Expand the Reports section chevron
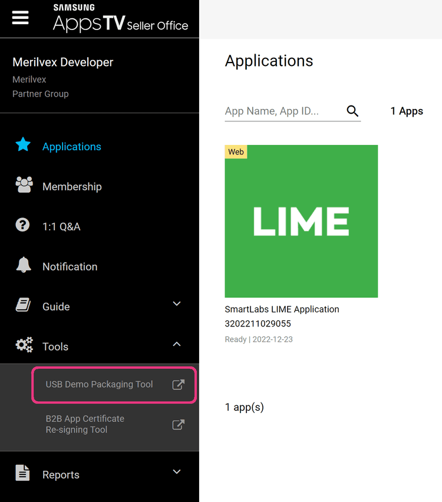 (176, 471)
